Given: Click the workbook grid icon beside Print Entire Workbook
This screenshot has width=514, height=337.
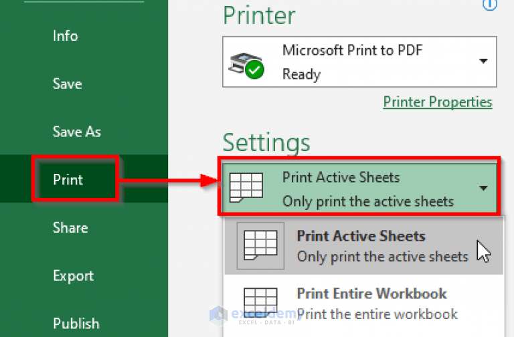Looking at the screenshot, I should pos(260,303).
